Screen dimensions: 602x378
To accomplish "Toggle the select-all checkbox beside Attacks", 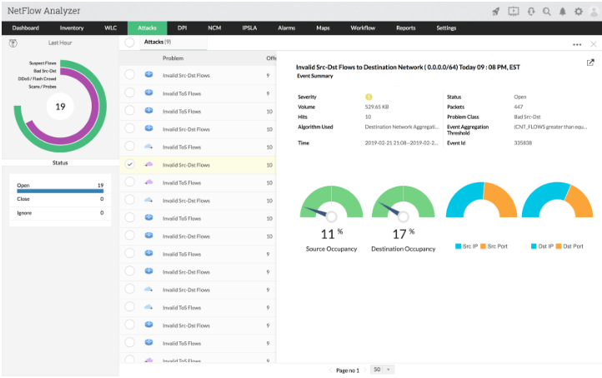I will coord(129,42).
